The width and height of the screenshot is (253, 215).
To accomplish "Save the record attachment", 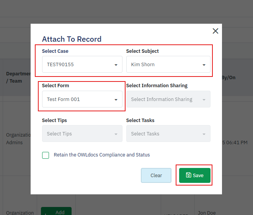I will pos(194,175).
